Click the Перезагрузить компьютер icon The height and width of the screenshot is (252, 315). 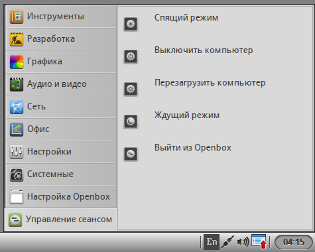131,89
